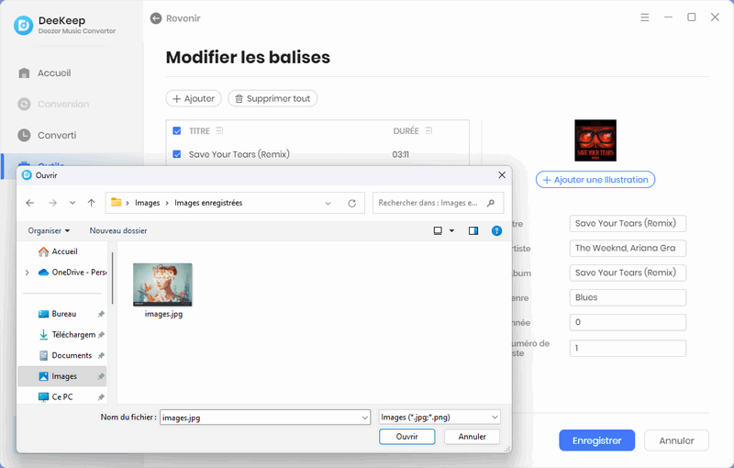Uncheck the Save Your Tears (Remix) track checkbox
Screen dimensions: 734x468
point(177,154)
